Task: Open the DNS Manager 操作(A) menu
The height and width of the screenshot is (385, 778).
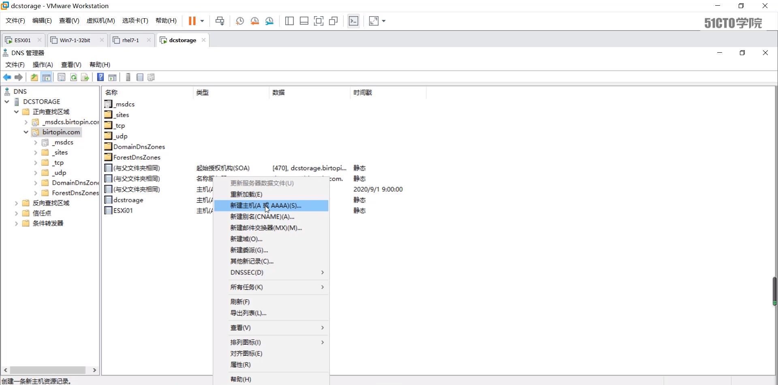Action: [x=43, y=65]
